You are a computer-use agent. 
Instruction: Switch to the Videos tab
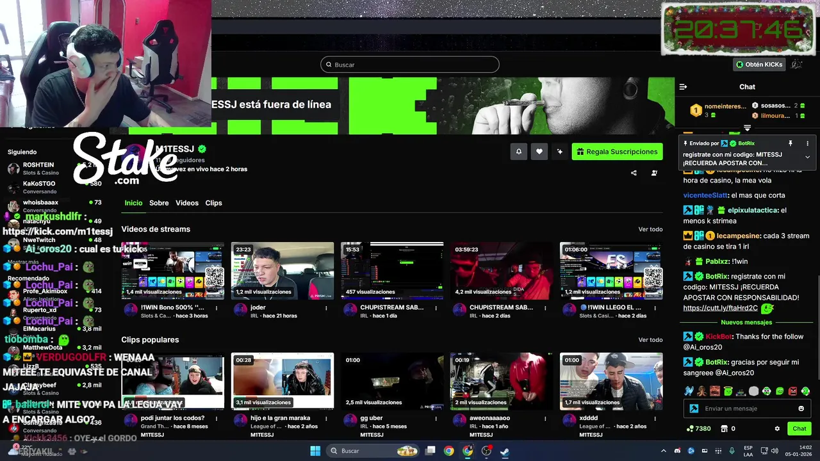[x=187, y=203]
